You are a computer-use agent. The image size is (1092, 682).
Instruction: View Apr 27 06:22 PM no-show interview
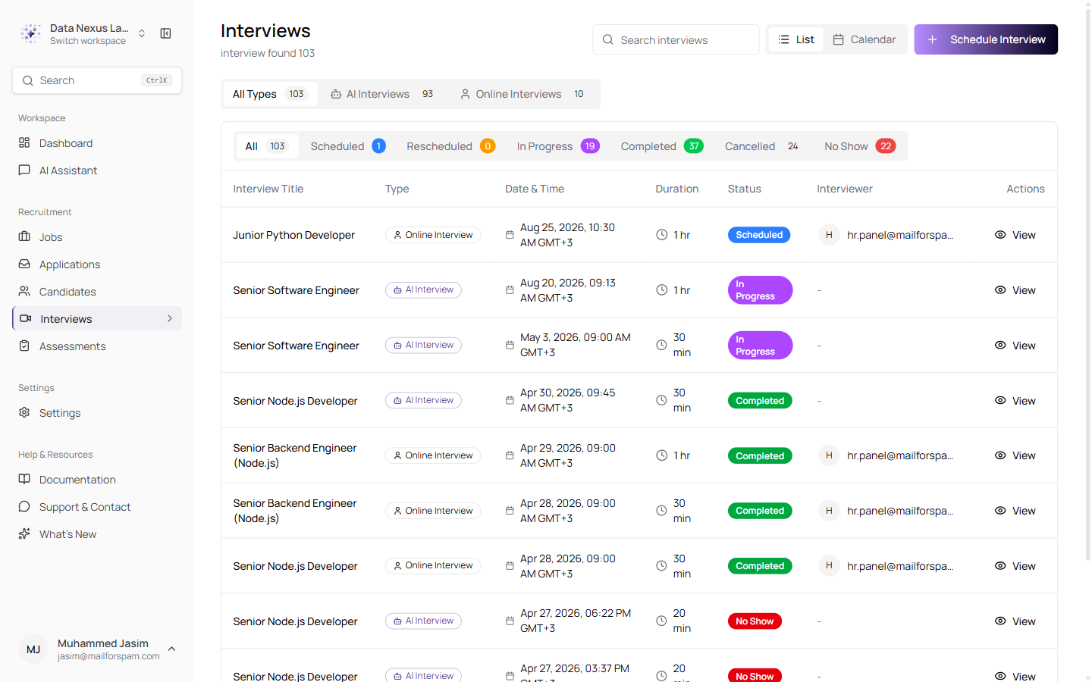tap(1015, 621)
